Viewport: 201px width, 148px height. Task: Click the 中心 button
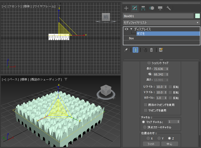point(170,144)
